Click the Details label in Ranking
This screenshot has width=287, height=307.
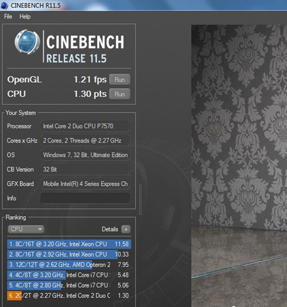pyautogui.click(x=110, y=229)
